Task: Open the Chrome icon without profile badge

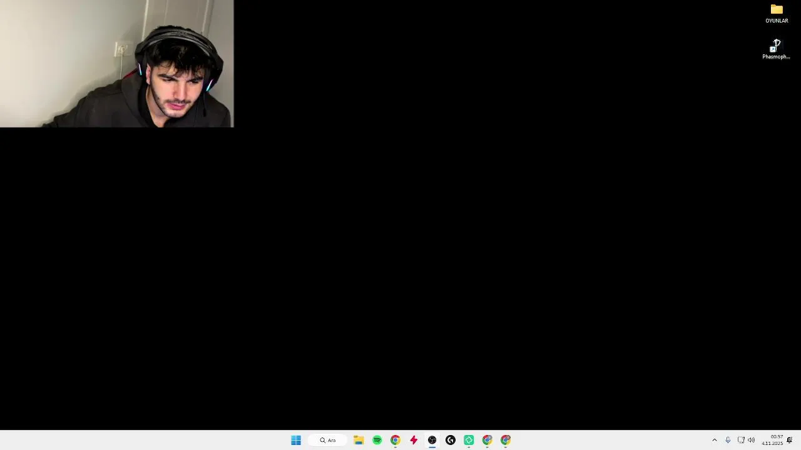Action: coord(395,440)
